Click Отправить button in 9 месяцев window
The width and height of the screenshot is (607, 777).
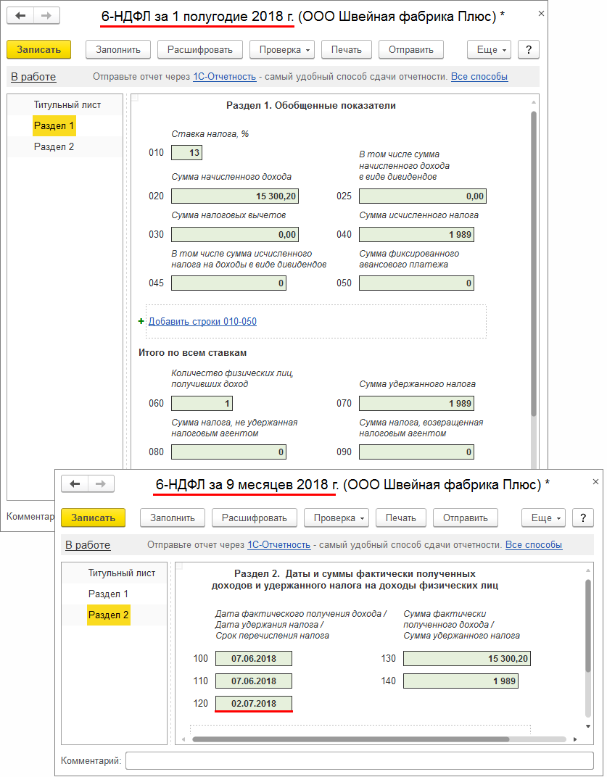click(465, 518)
